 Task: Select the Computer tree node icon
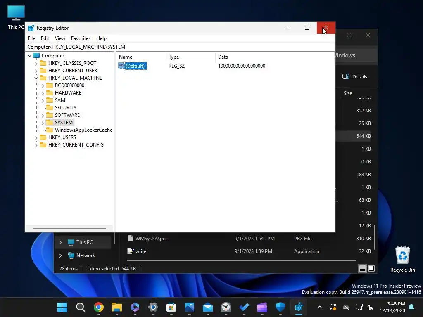tap(36, 56)
